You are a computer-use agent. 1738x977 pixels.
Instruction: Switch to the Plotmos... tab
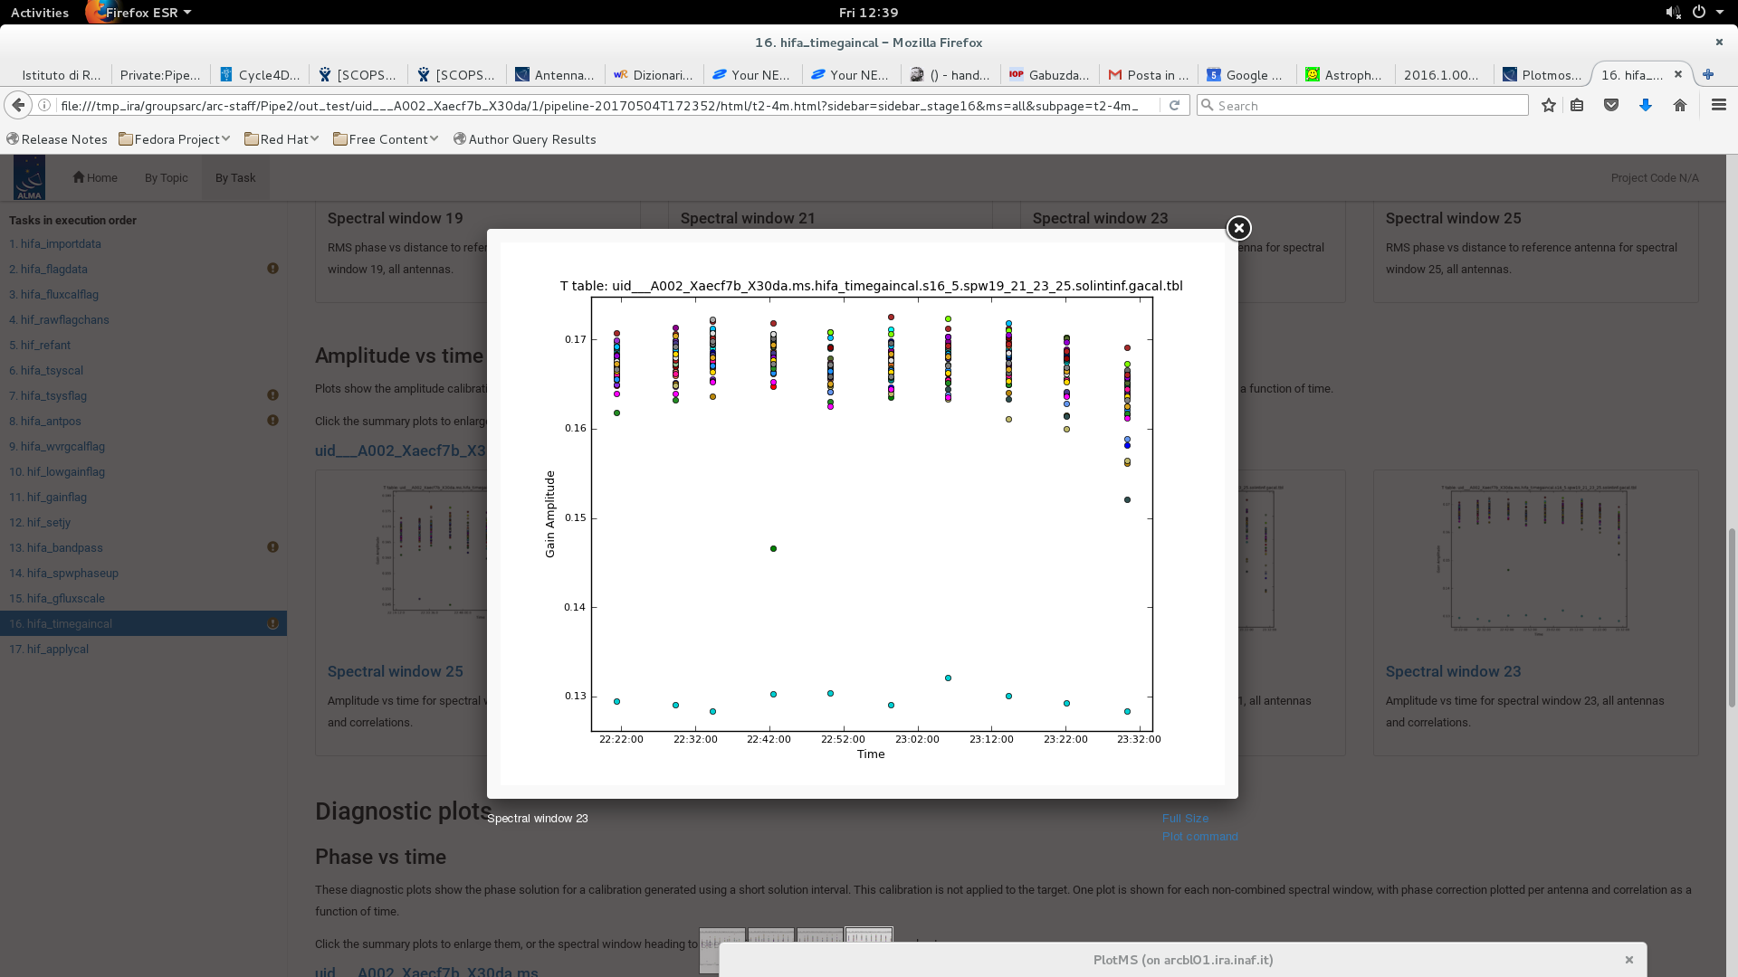click(x=1542, y=75)
